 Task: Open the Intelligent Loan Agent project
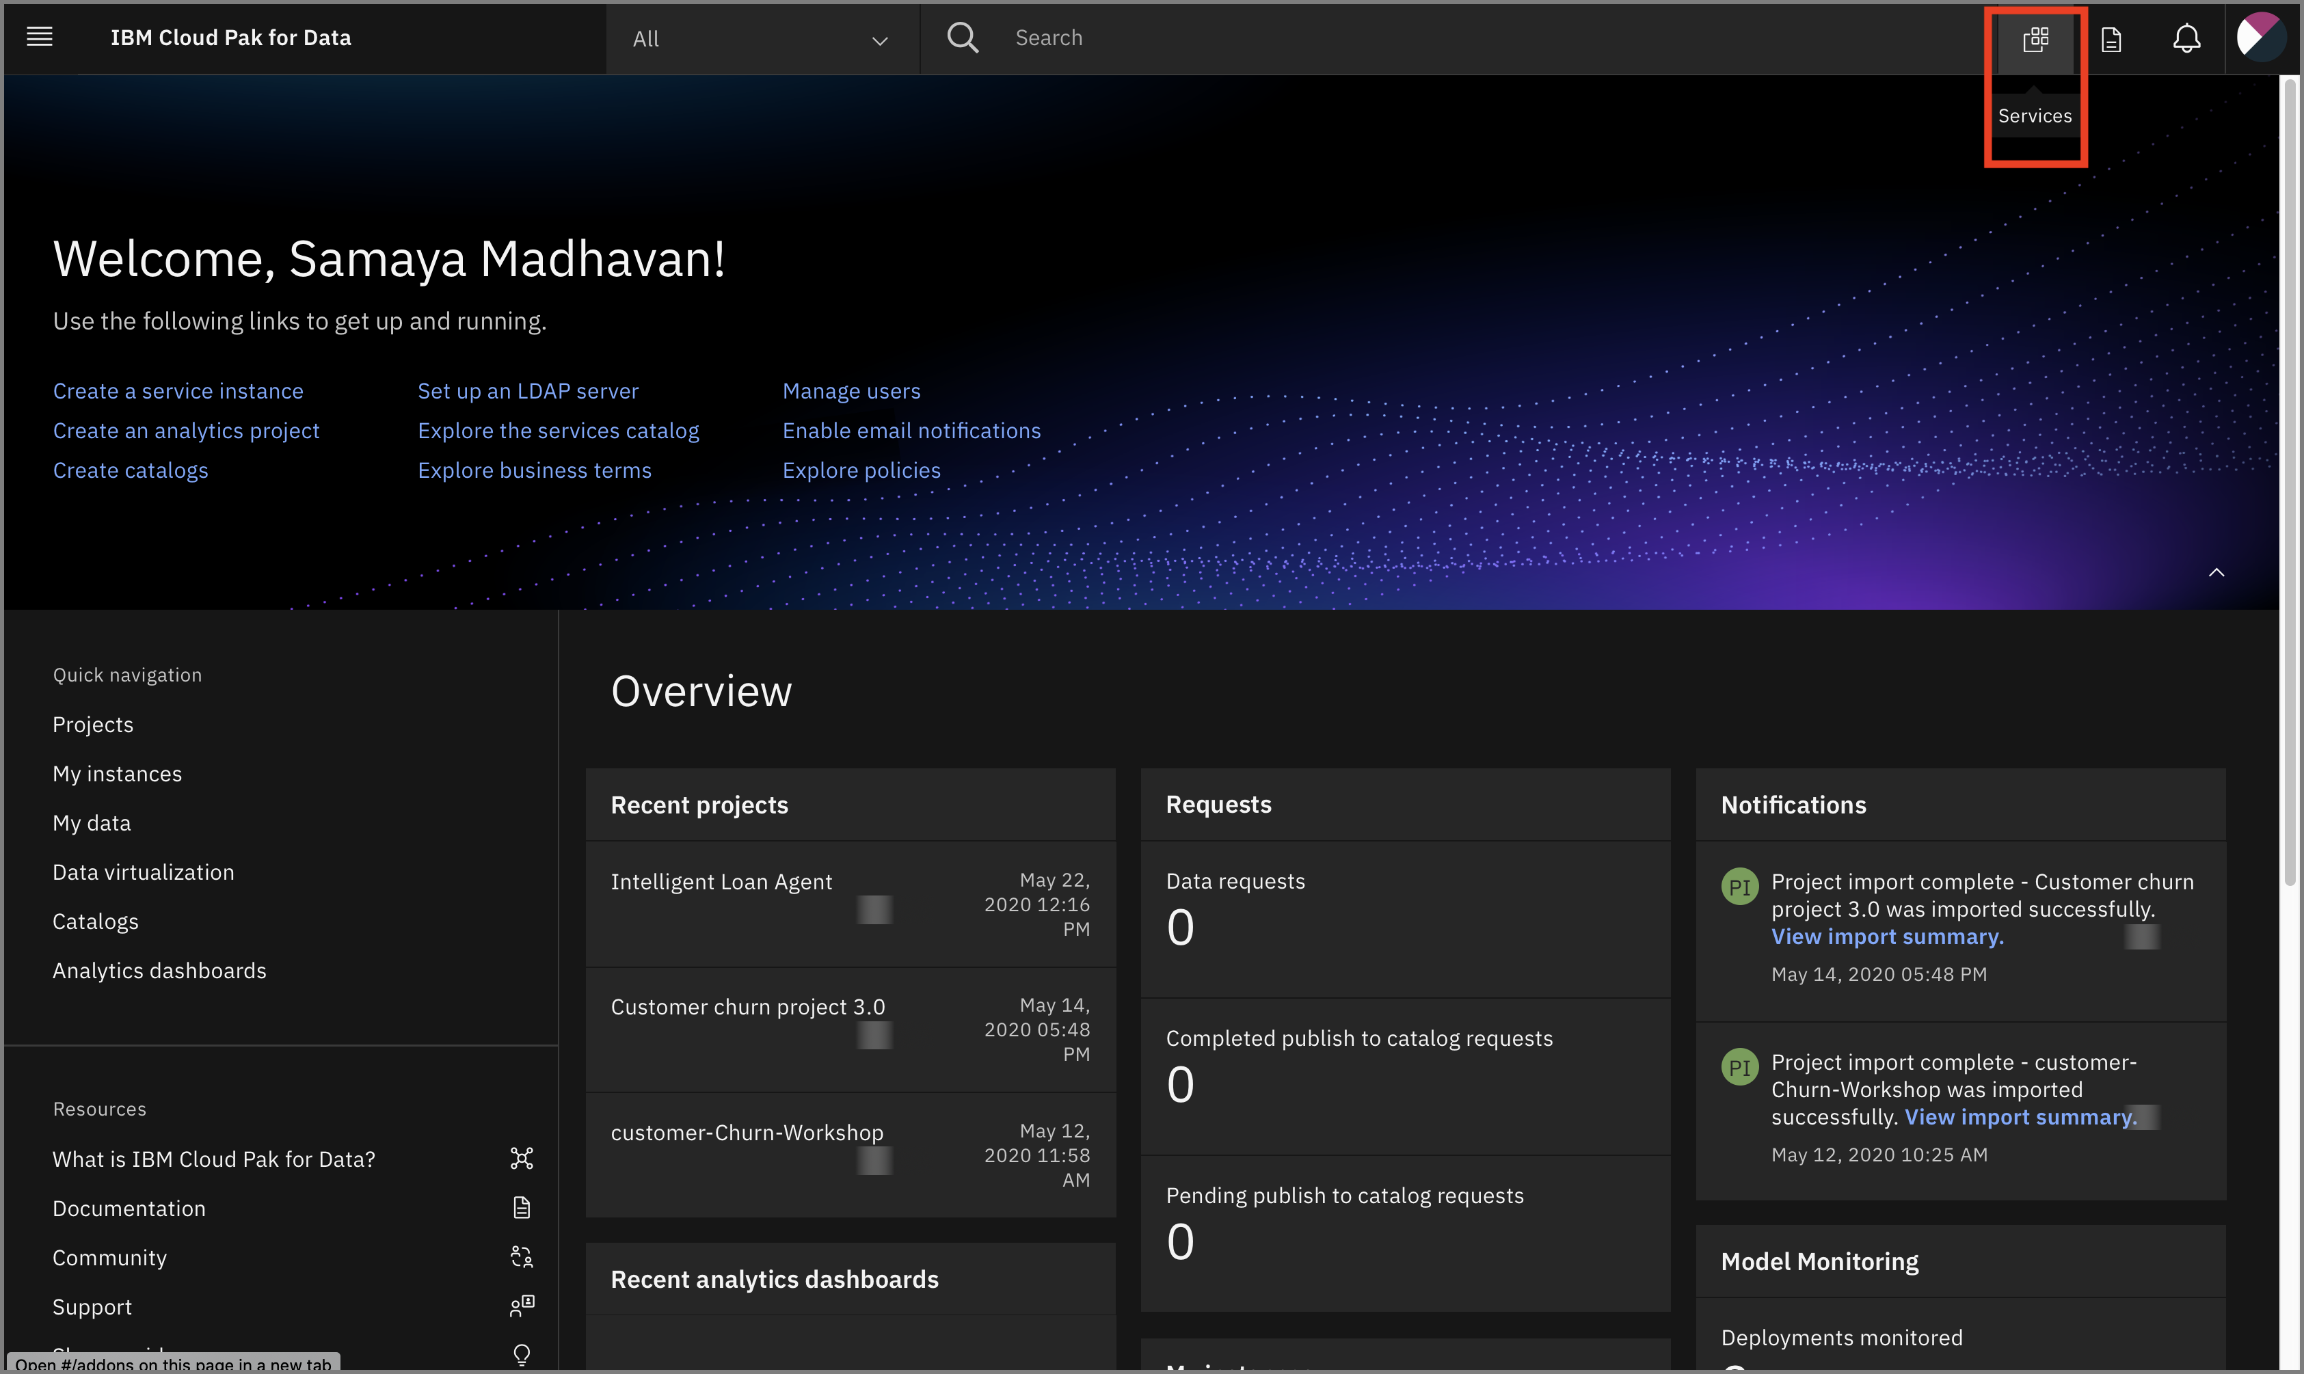(x=721, y=880)
